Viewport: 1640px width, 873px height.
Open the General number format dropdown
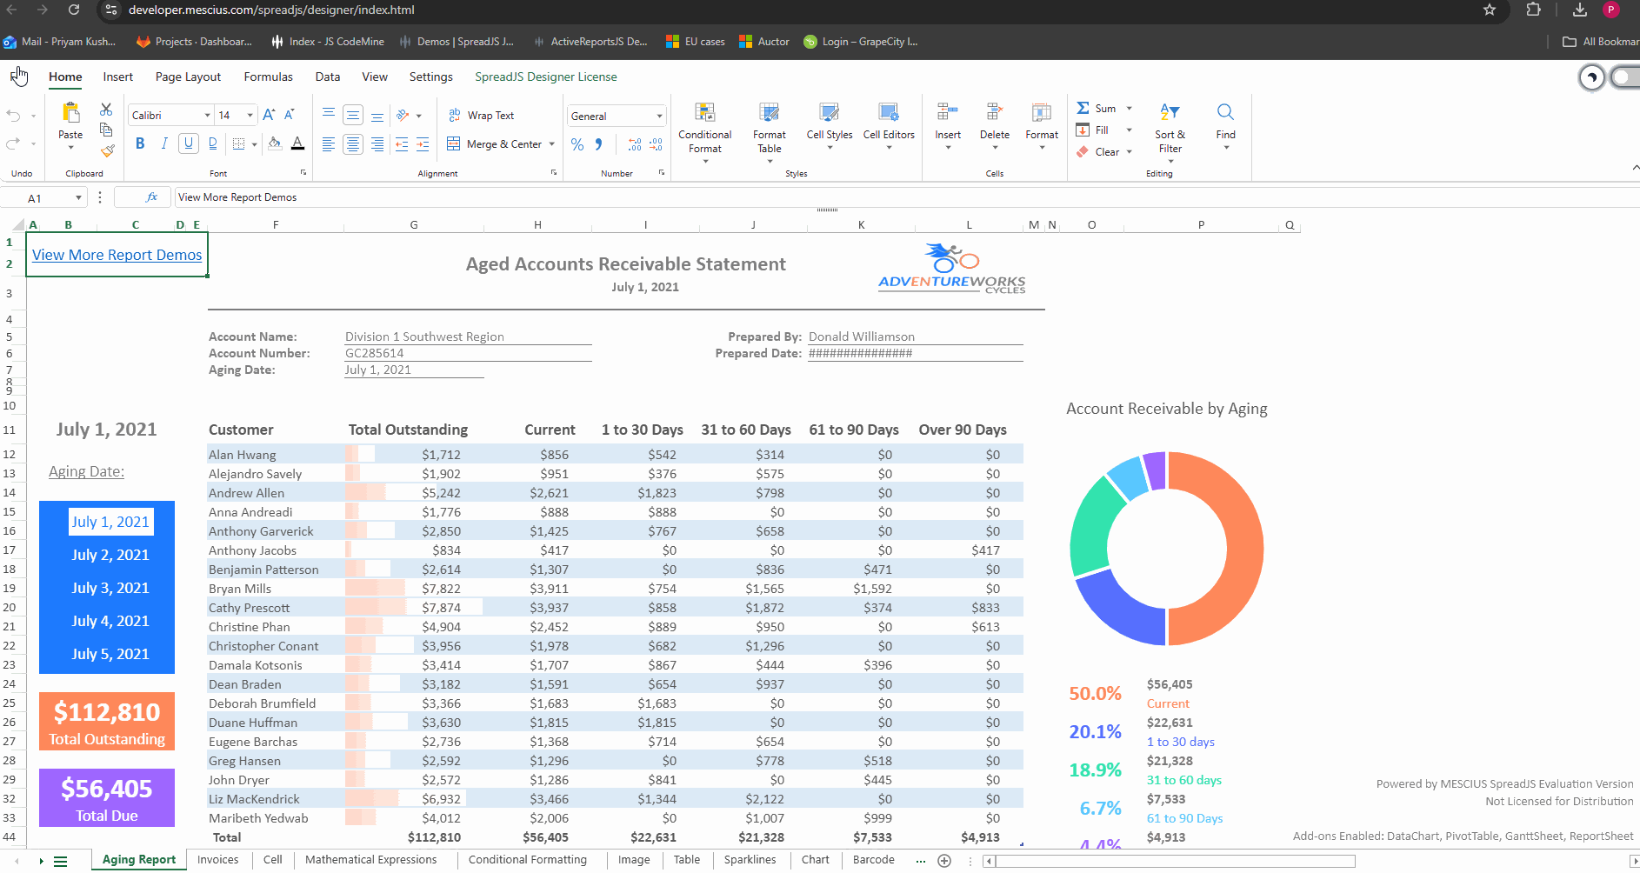click(x=660, y=117)
